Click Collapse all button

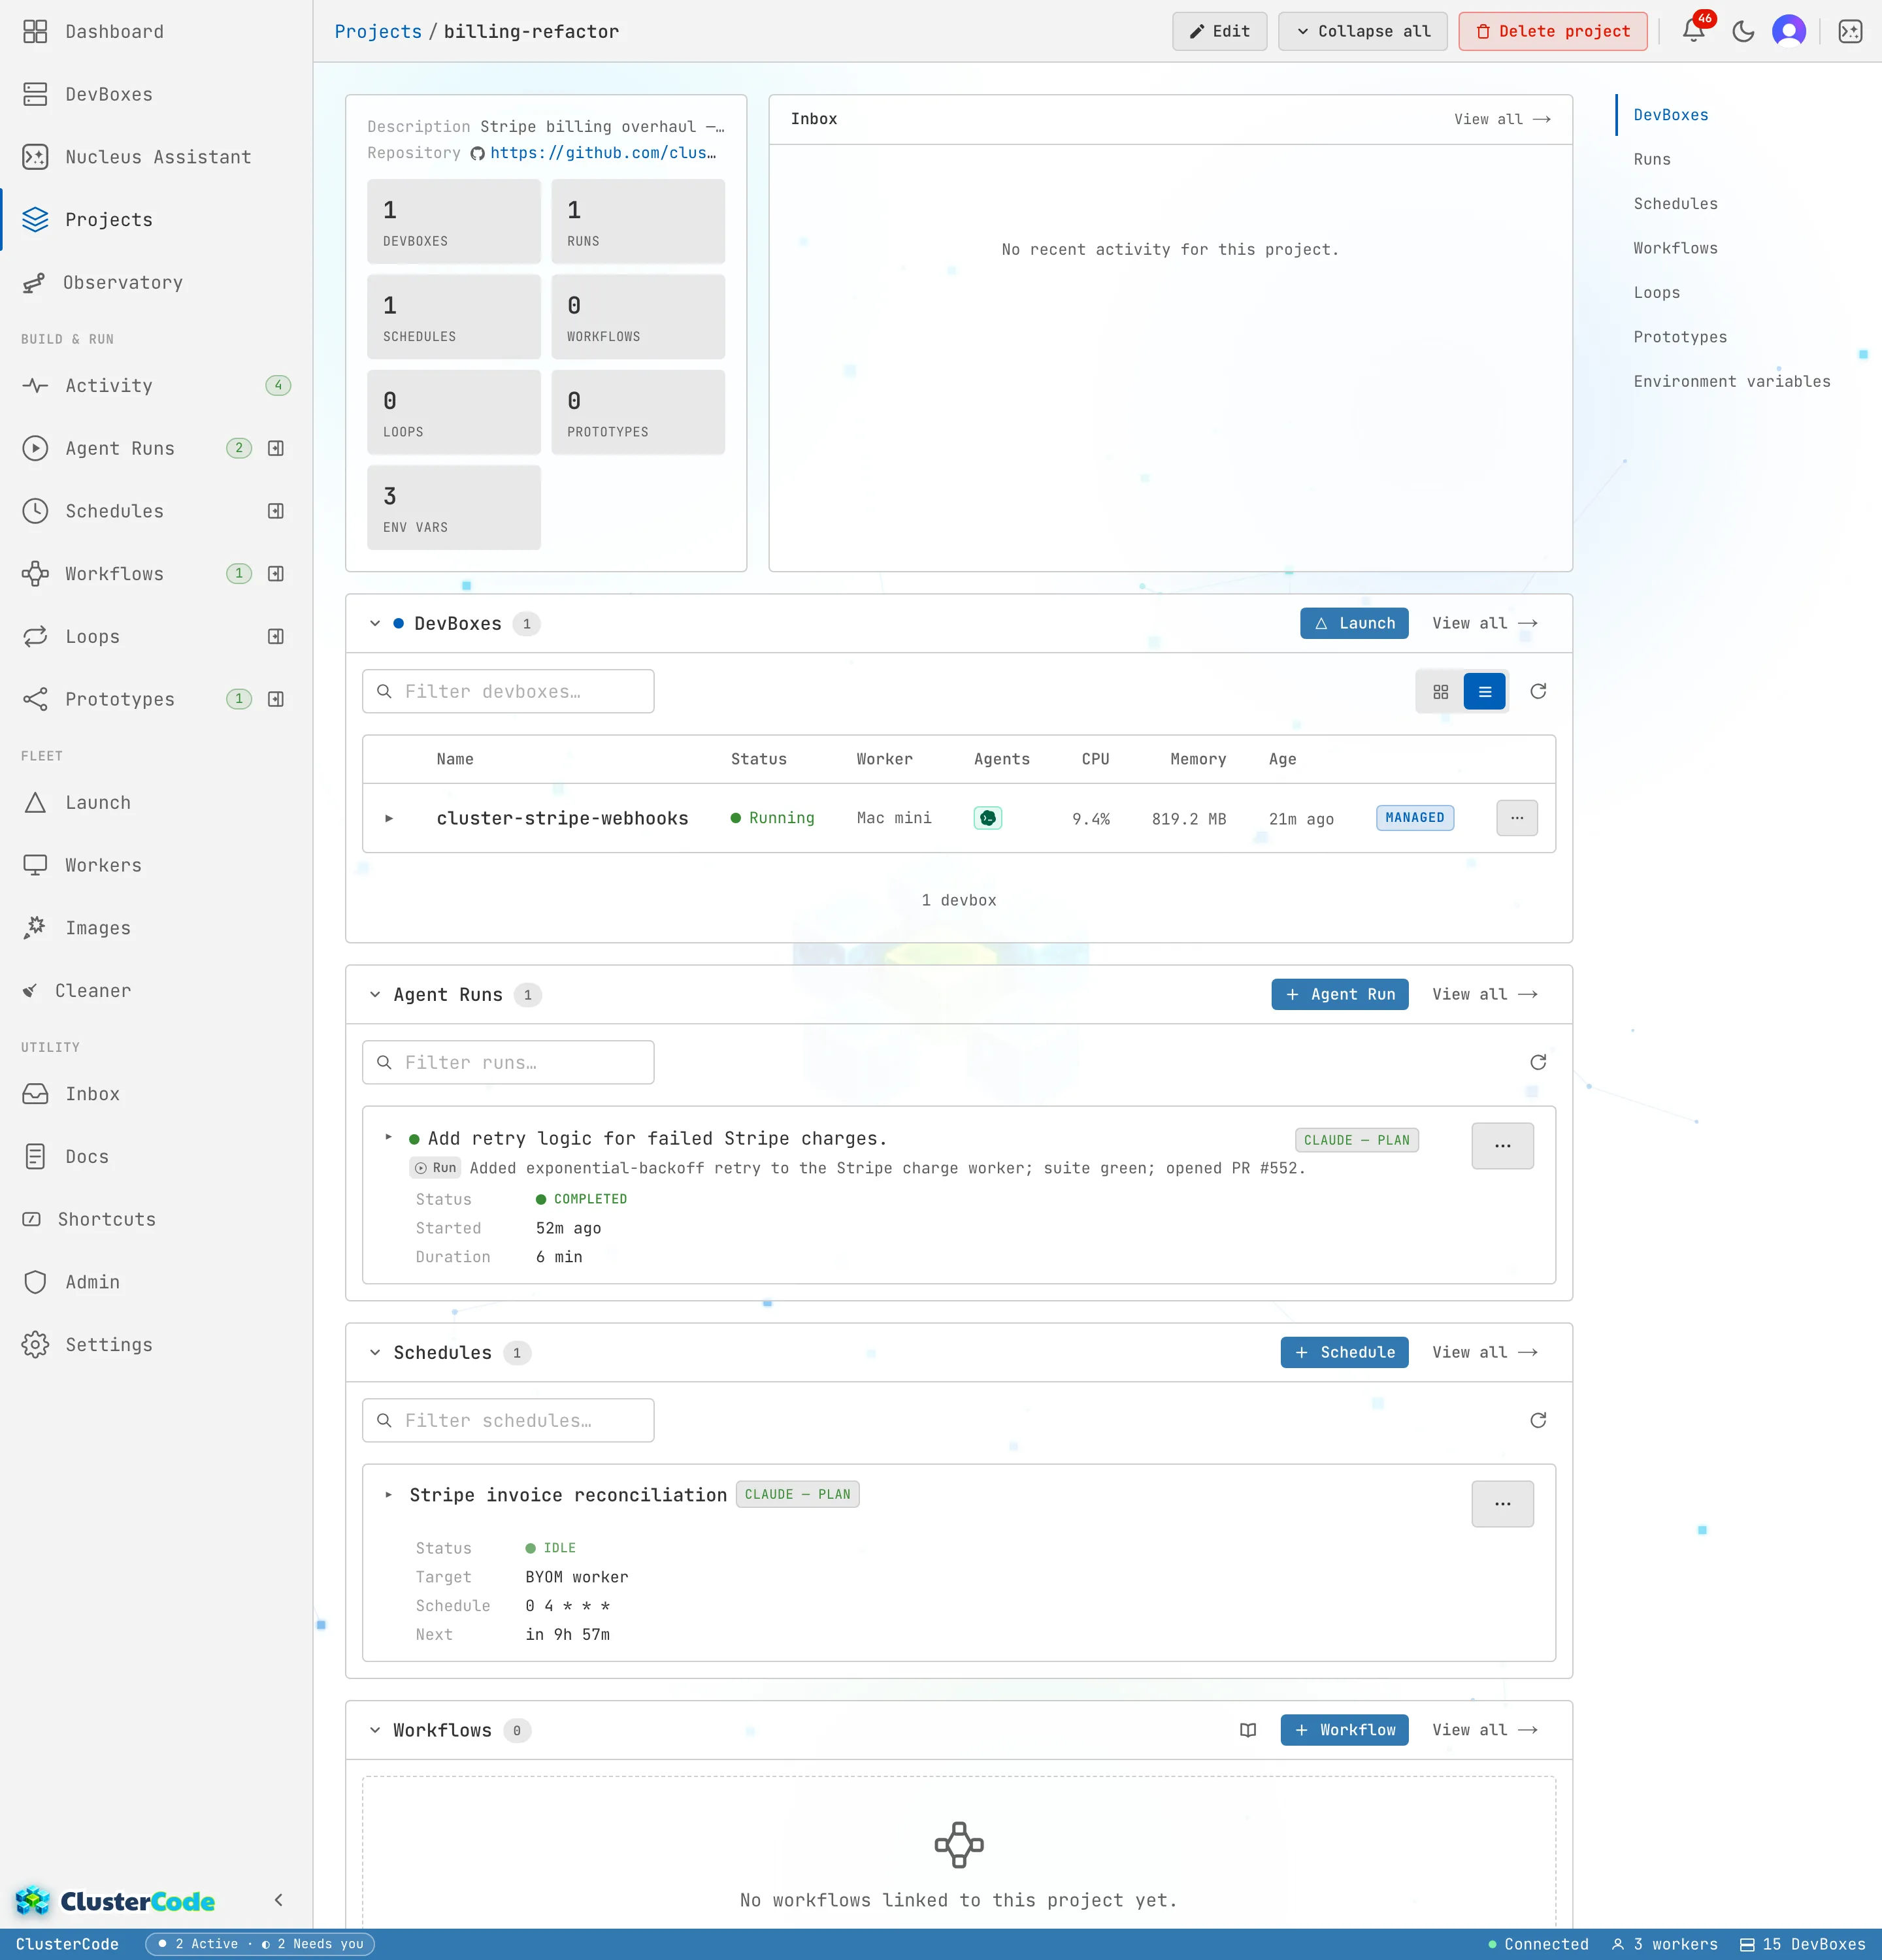coord(1362,31)
